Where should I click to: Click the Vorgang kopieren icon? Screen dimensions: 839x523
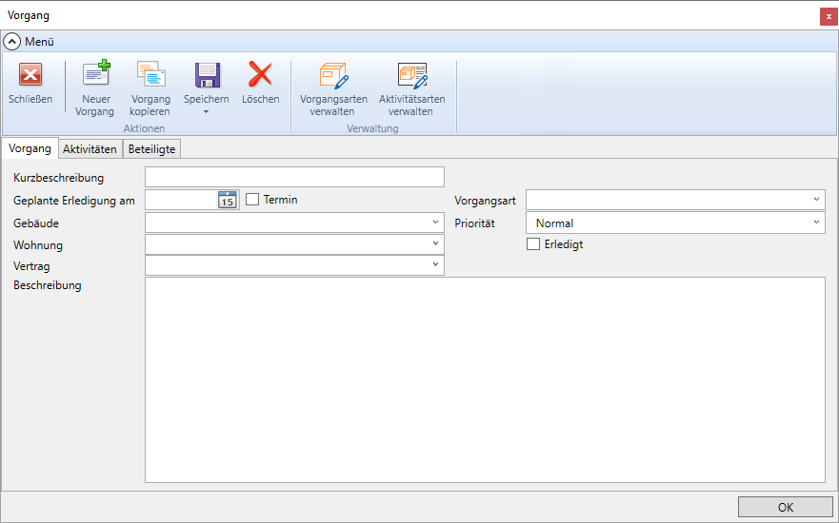(150, 76)
